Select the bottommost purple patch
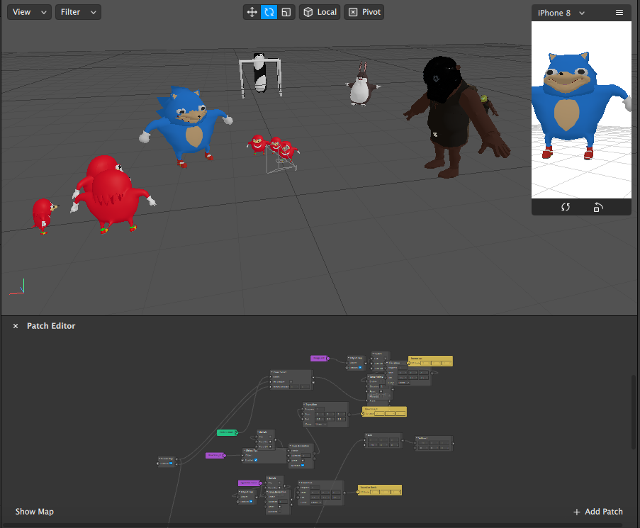The image size is (640, 528). tap(249, 483)
